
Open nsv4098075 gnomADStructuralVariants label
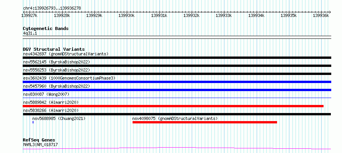pos(175,118)
